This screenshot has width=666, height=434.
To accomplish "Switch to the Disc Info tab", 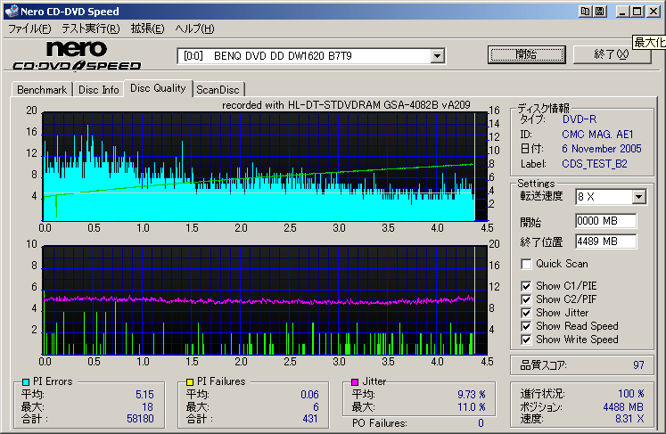I will coord(99,90).
